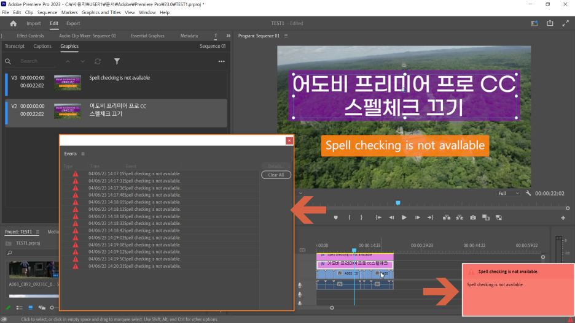Switch to the Captions tab
This screenshot has height=323, width=575.
42,46
